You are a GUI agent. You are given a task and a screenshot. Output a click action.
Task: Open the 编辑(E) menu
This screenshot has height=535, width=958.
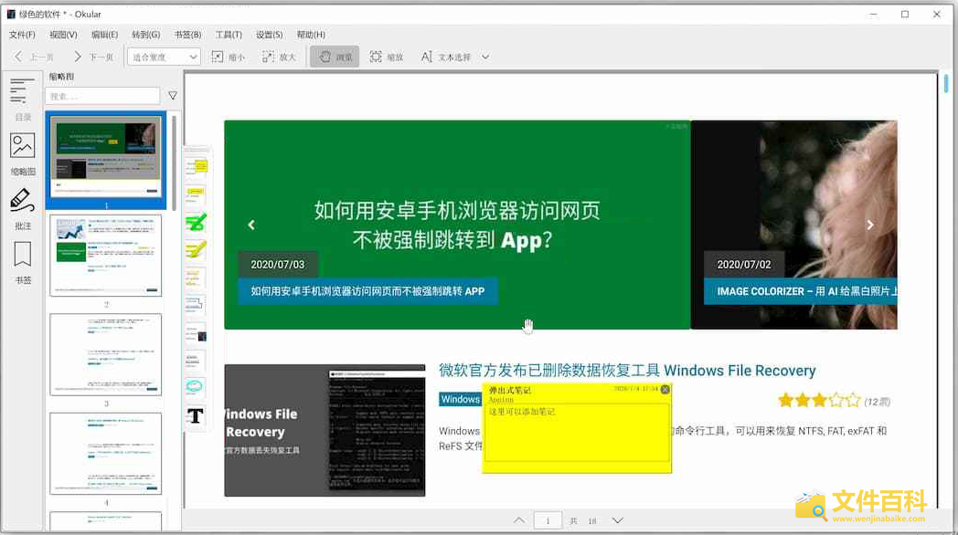click(x=104, y=35)
